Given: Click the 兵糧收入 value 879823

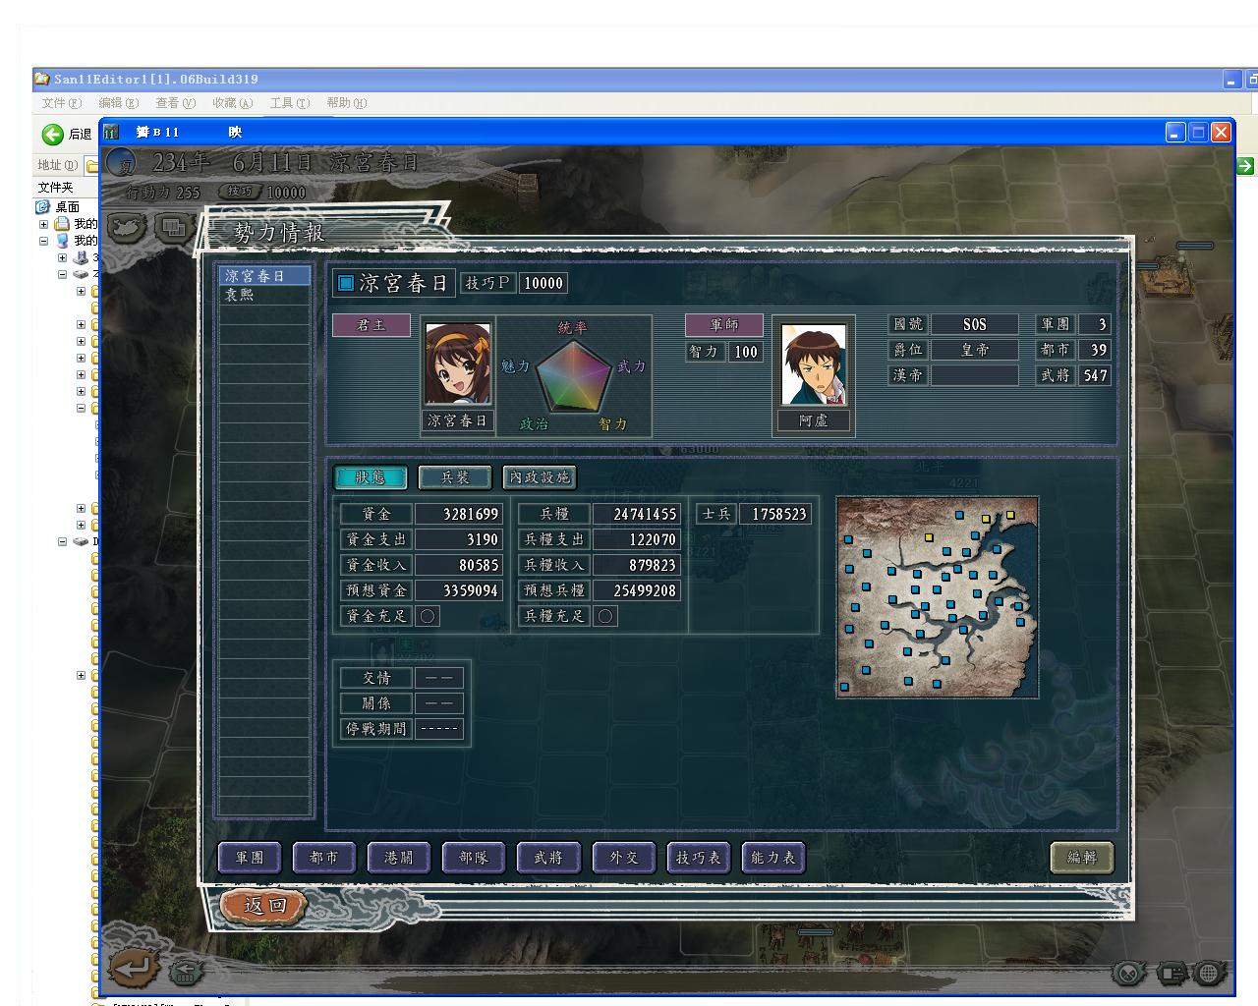Looking at the screenshot, I should 636,565.
